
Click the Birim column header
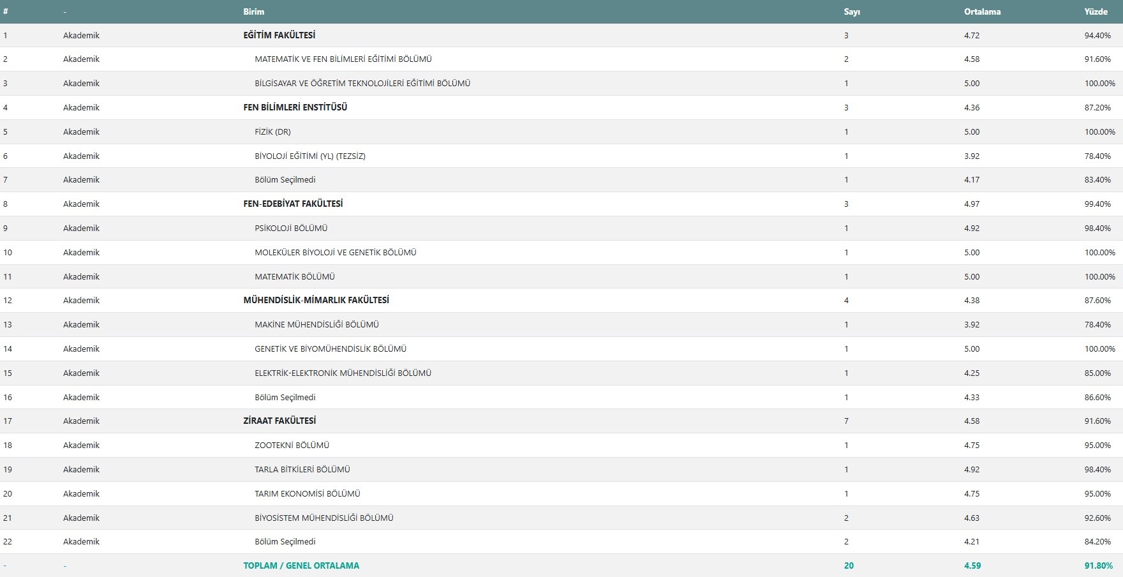click(253, 11)
